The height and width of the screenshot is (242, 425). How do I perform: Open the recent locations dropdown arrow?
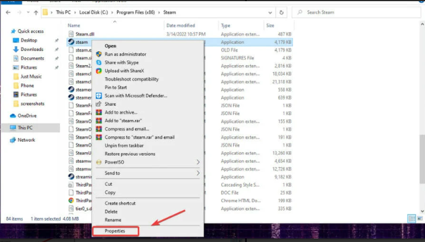[x=28, y=12]
